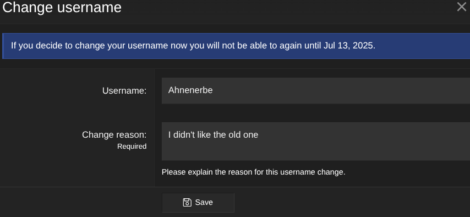Click the 'Required' hint text
The width and height of the screenshot is (470, 217).
(x=132, y=147)
